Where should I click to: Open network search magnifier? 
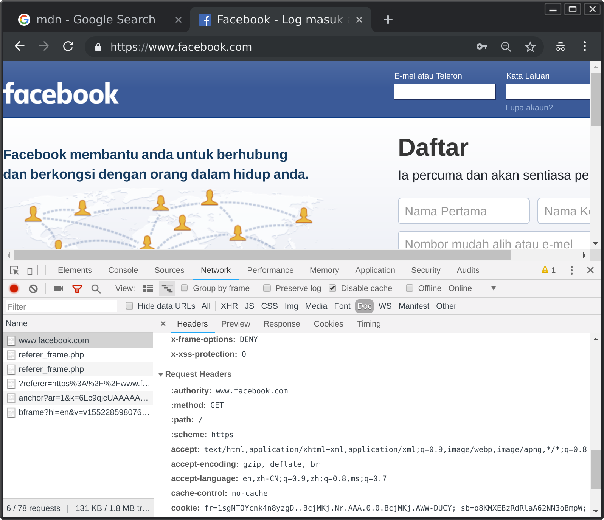(x=96, y=289)
